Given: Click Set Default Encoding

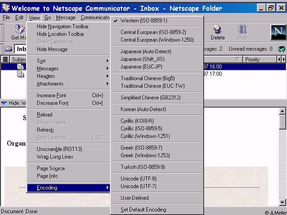Looking at the screenshot, I should click(157, 210).
